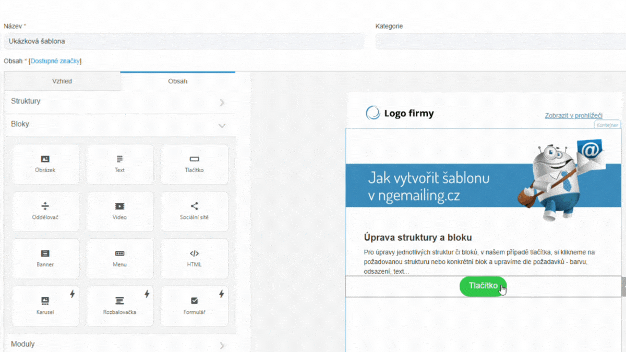Click the heading Úprava struktury a bloku
This screenshot has width=626, height=352.
pos(418,238)
